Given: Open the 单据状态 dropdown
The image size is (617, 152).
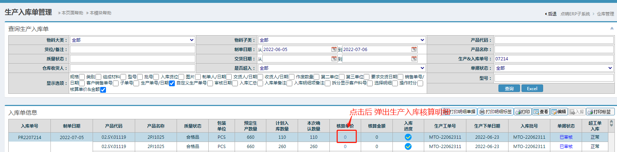Looking at the screenshot, I should [x=554, y=68].
